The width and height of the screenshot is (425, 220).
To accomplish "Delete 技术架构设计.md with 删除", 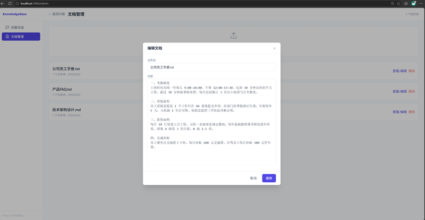I will tap(412, 112).
